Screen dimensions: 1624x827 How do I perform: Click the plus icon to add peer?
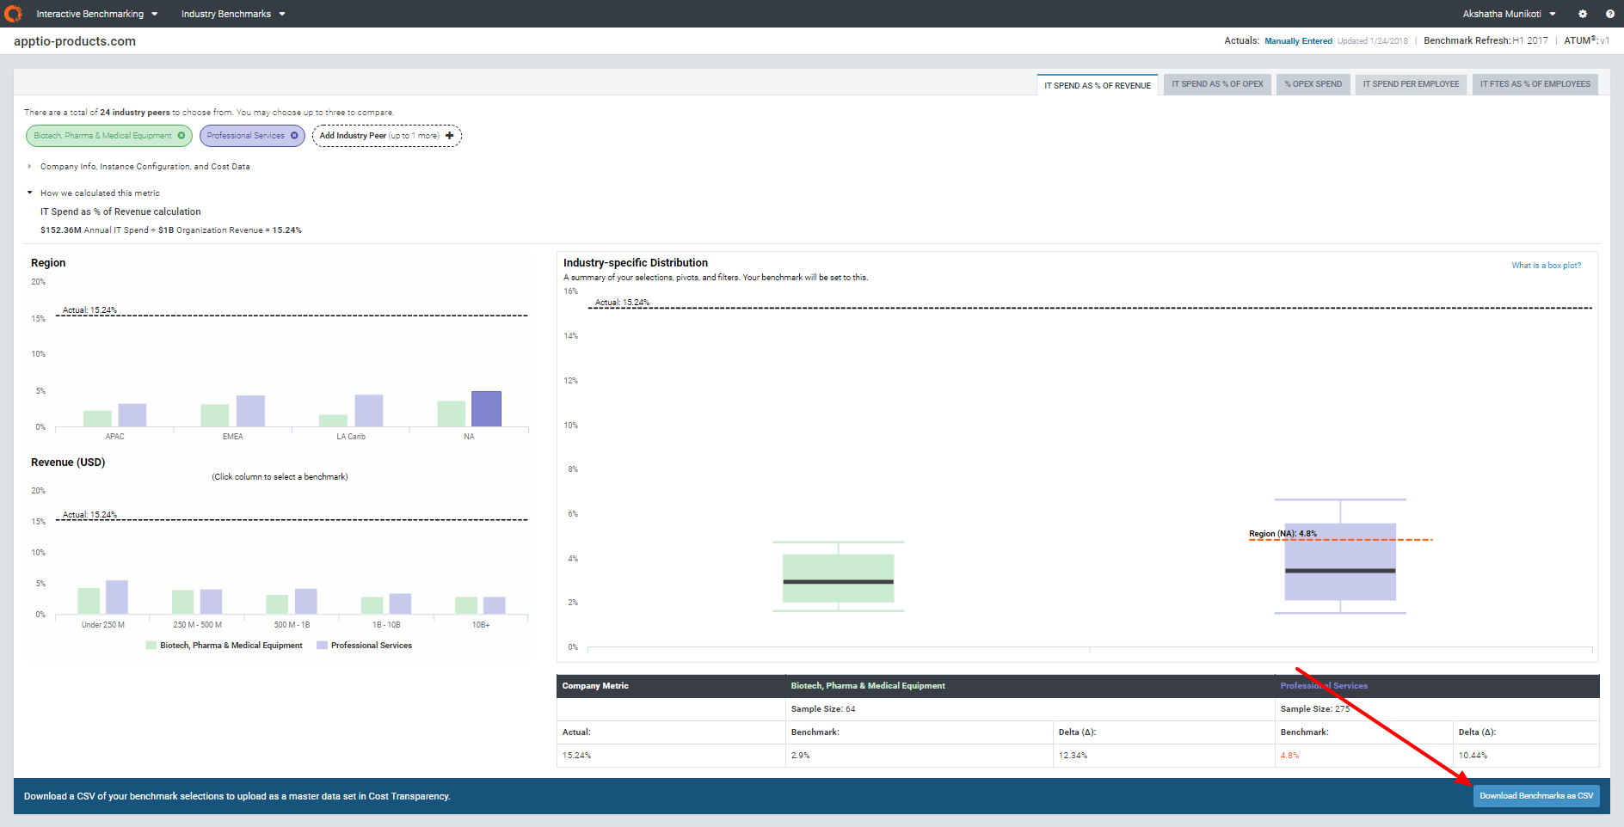[x=449, y=136]
